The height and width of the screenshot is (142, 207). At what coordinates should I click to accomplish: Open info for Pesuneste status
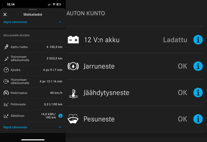198,119
